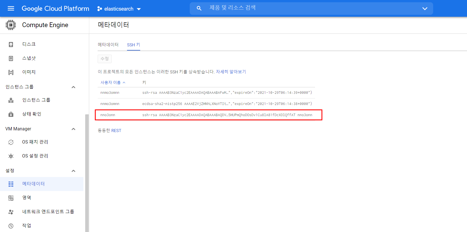Expand the search bar dropdown arrow

click(425, 9)
